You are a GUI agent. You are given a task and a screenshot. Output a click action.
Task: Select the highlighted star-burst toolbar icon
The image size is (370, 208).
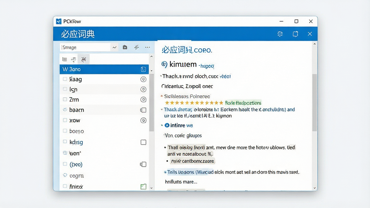pyautogui.click(x=83, y=60)
